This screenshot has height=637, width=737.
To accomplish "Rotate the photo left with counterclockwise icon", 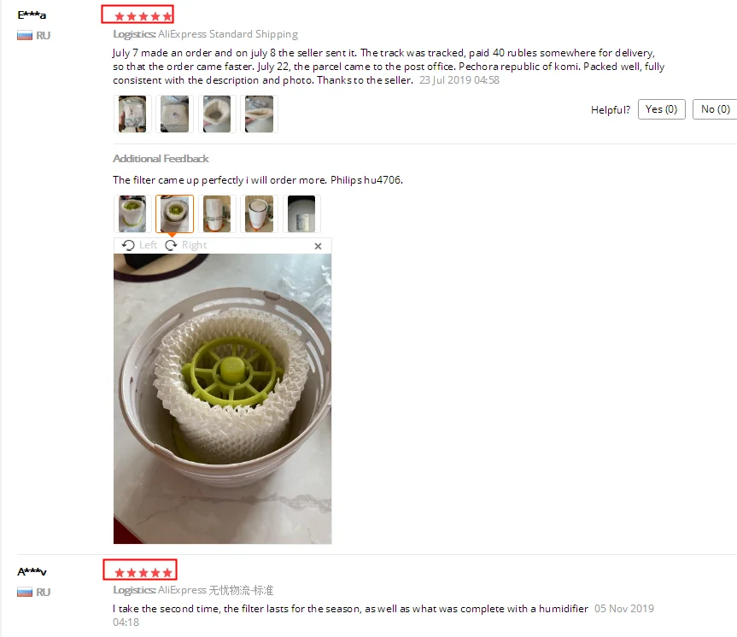I will point(128,245).
